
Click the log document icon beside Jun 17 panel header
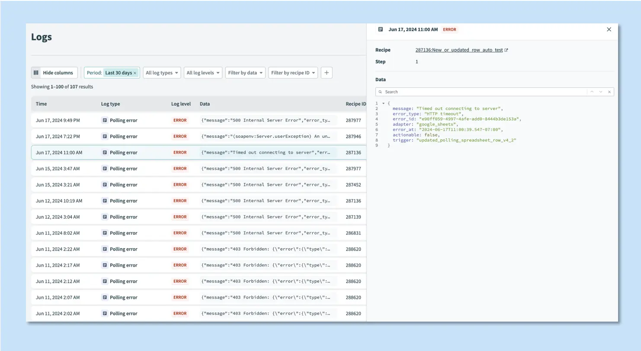point(381,29)
